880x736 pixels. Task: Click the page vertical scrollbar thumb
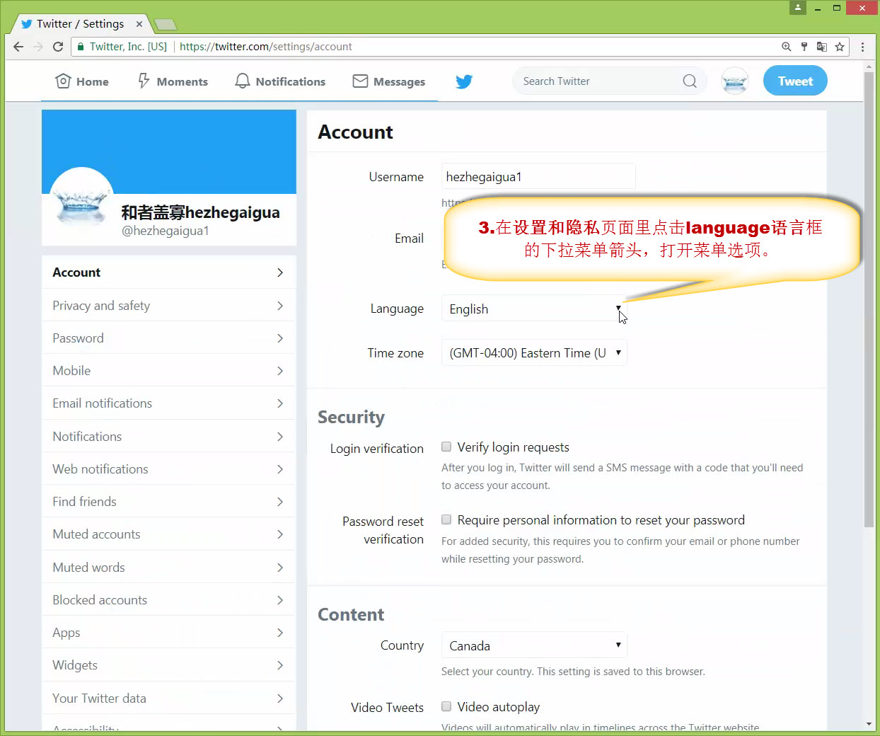pyautogui.click(x=869, y=297)
